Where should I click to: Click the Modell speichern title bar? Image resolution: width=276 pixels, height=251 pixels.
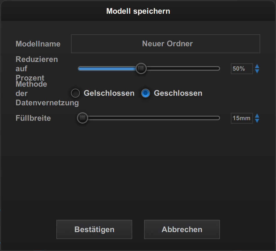click(138, 11)
